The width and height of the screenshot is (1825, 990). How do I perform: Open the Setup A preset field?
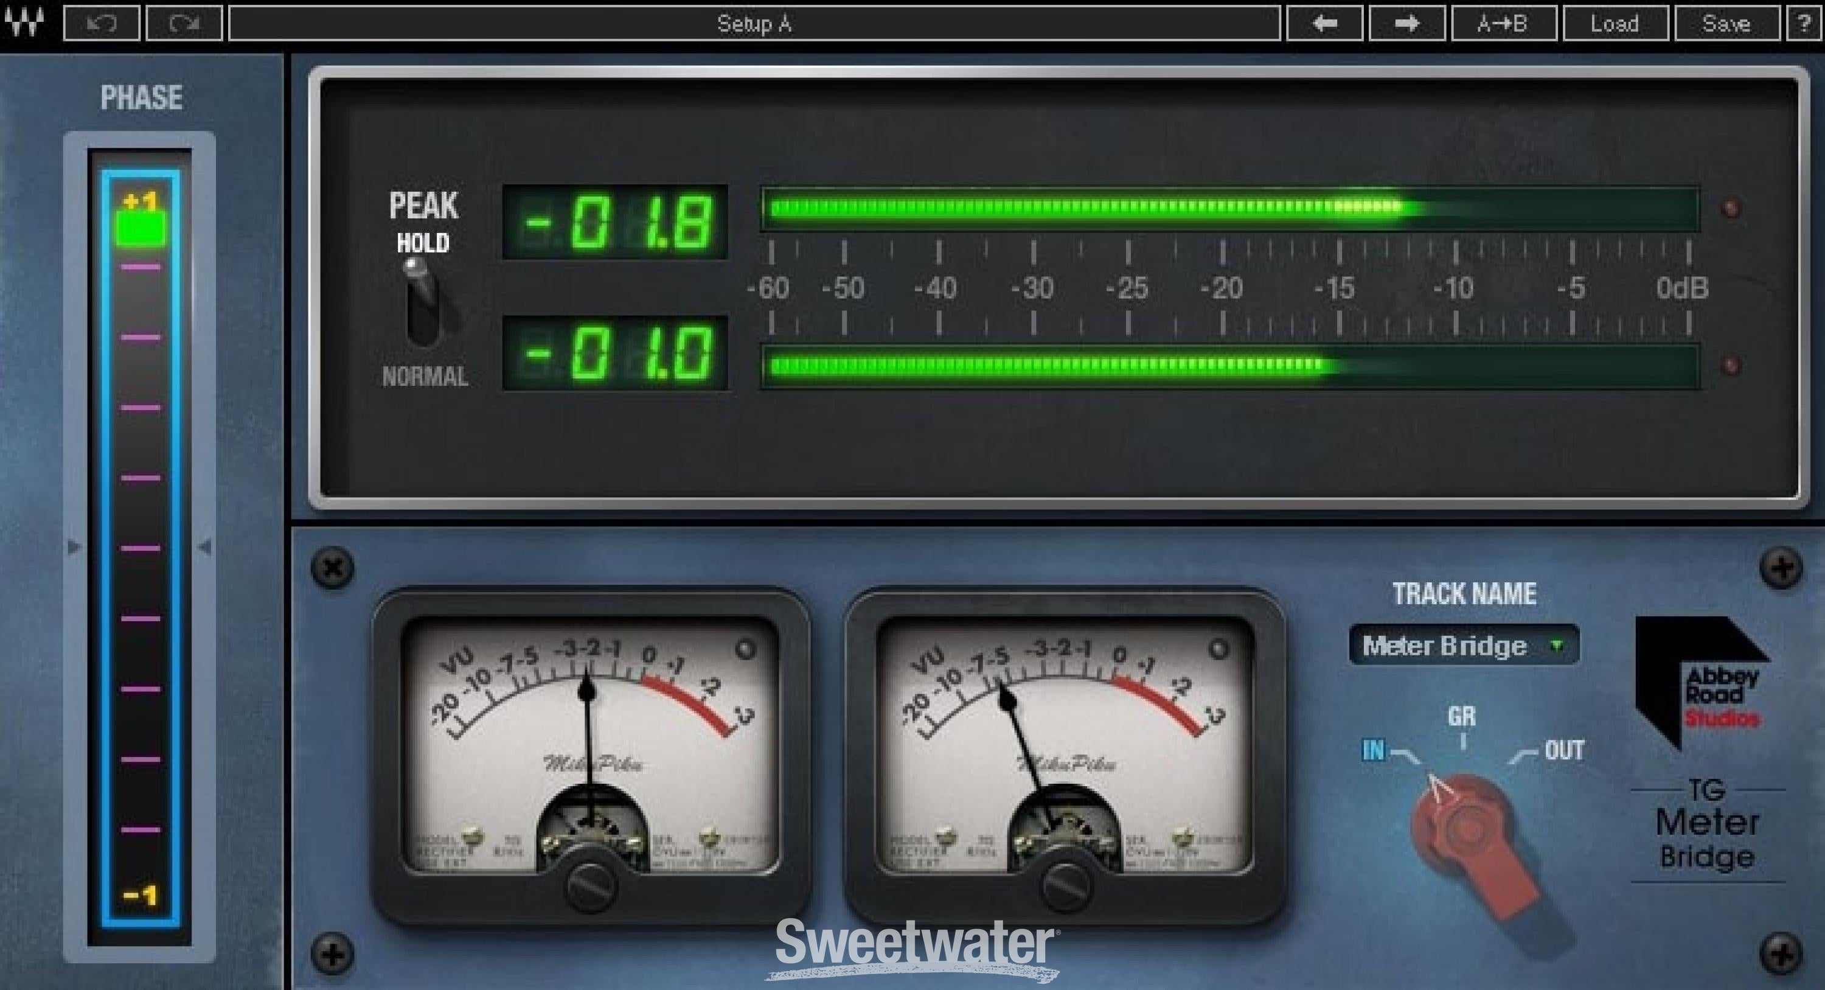(754, 23)
